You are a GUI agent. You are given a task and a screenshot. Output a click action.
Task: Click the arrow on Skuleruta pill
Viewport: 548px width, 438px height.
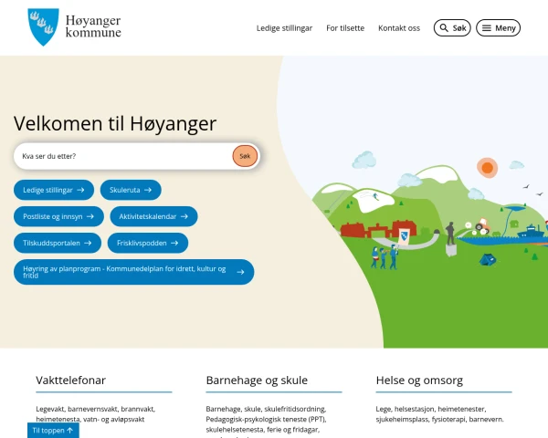point(148,190)
